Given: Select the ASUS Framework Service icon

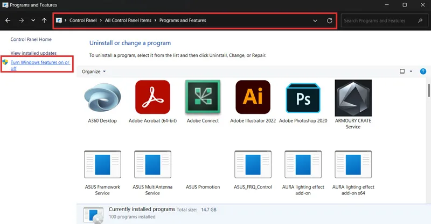Looking at the screenshot, I should pos(102,164).
